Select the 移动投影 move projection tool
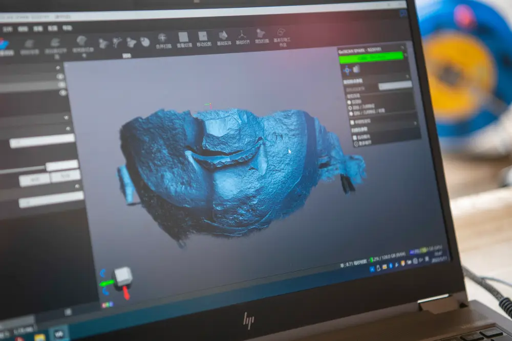Image resolution: width=512 pixels, height=341 pixels. (x=203, y=37)
